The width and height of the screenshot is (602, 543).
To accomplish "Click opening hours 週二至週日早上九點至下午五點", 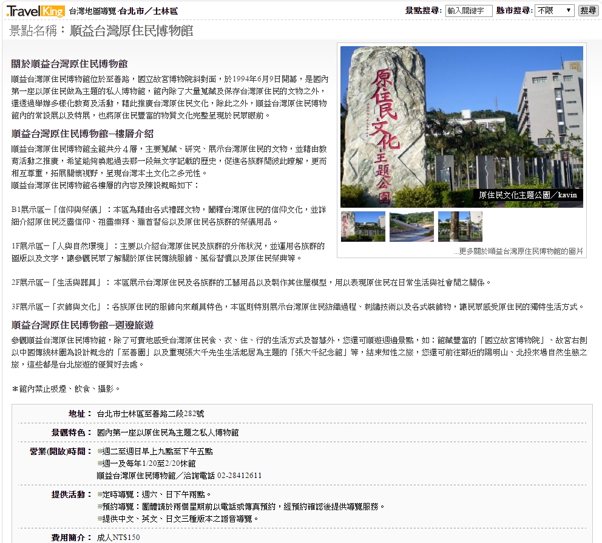I will [155, 451].
